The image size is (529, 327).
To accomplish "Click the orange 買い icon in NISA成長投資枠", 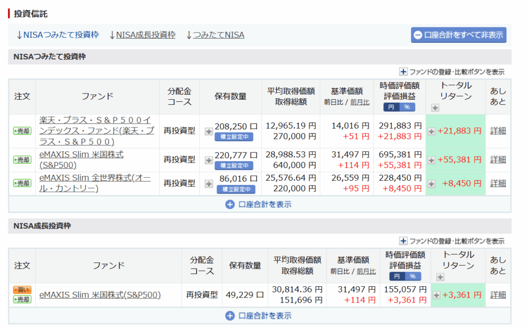I will tap(22, 290).
